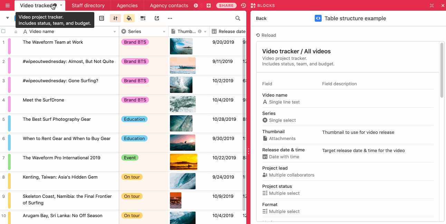Open the Series column dropdown

[164, 32]
